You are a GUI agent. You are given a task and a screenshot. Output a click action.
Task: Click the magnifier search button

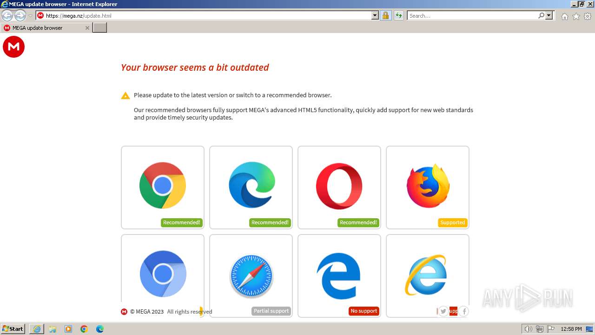(x=541, y=15)
